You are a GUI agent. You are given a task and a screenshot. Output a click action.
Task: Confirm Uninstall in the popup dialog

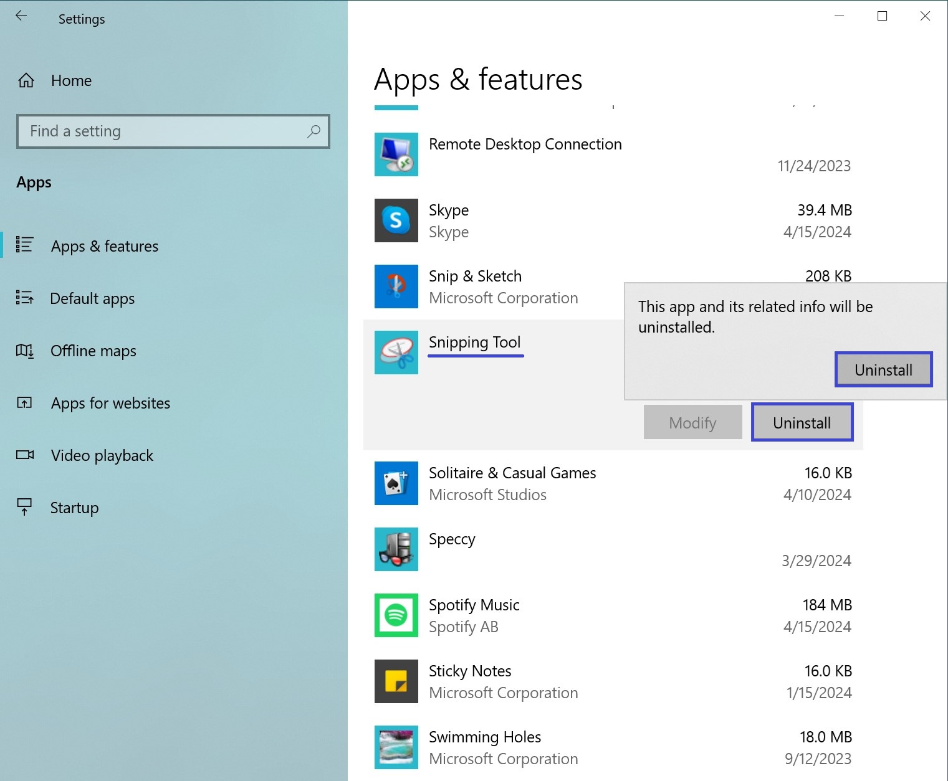coord(883,370)
